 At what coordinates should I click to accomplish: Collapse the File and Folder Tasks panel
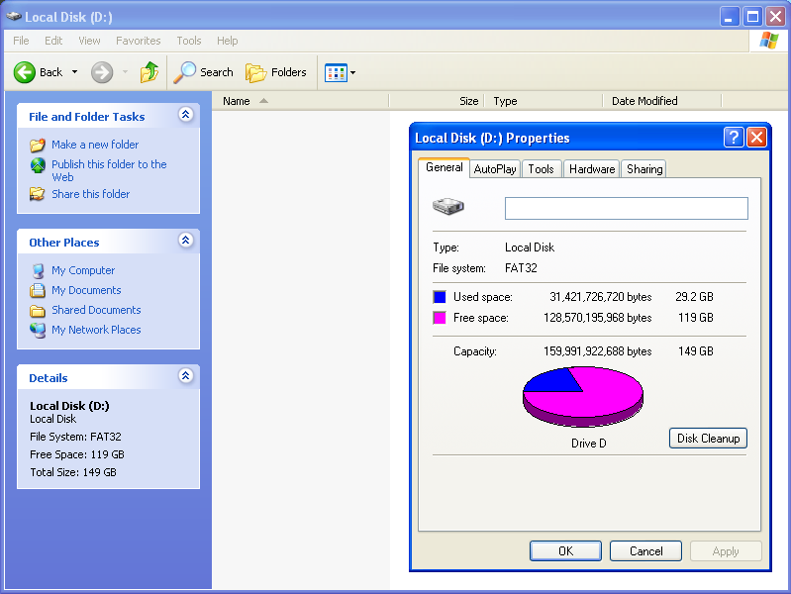click(x=185, y=116)
